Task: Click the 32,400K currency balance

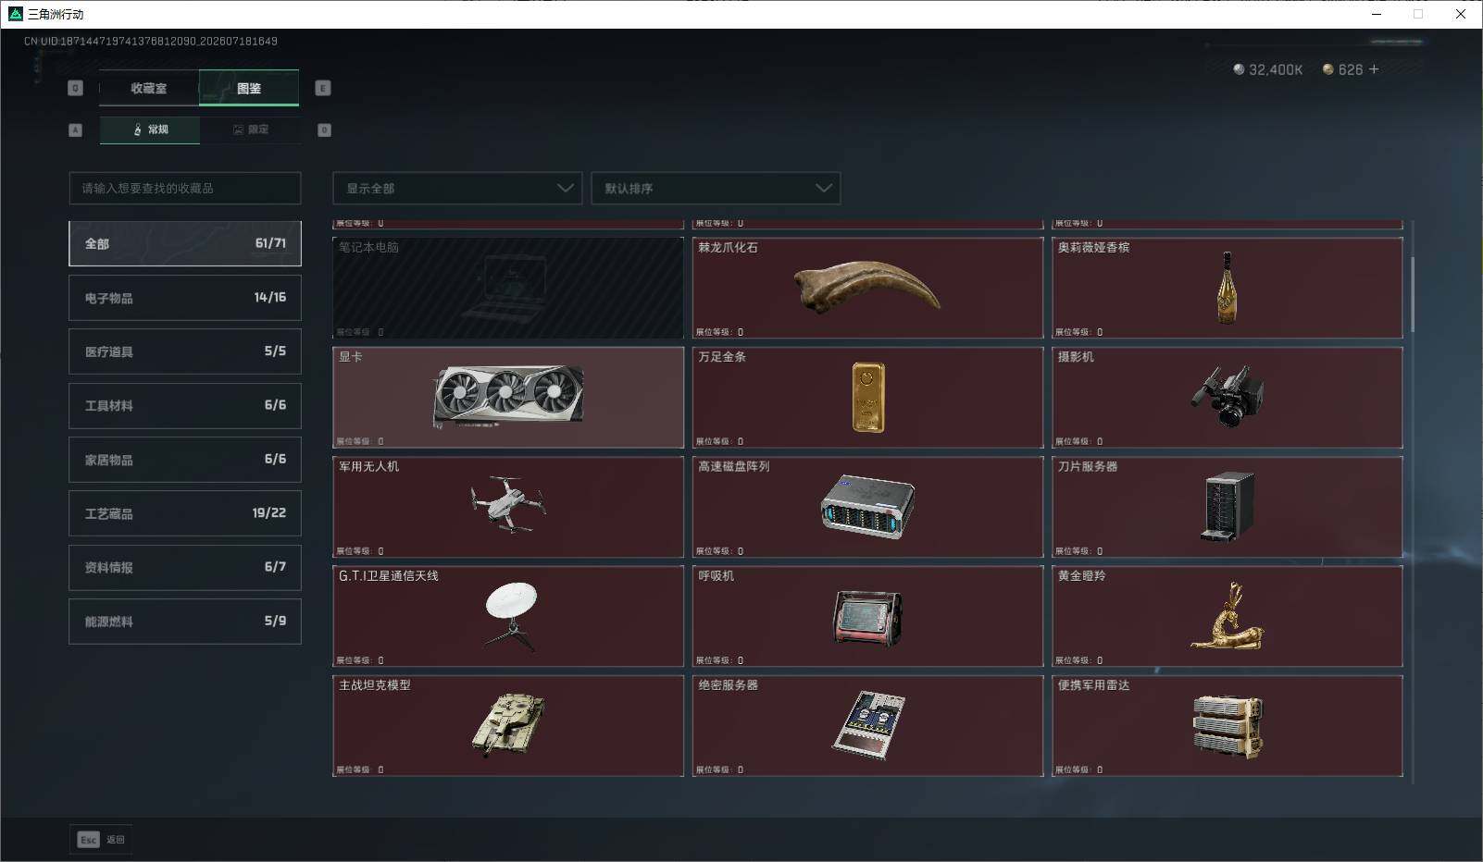Action: pos(1276,69)
